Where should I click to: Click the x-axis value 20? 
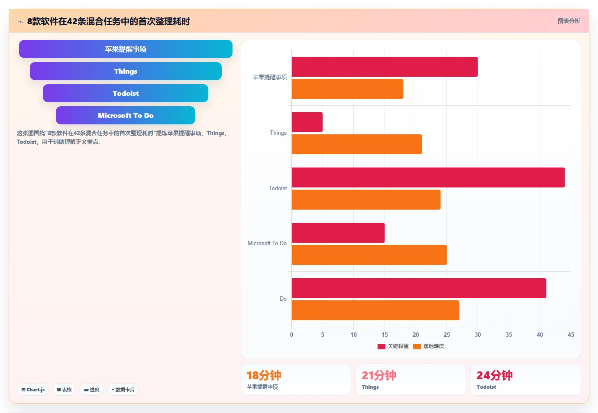click(x=416, y=335)
